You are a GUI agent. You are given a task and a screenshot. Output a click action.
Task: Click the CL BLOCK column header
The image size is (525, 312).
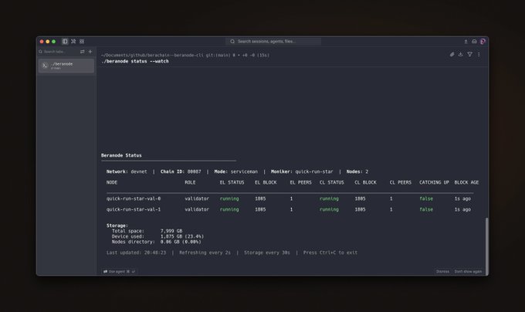tap(365, 182)
